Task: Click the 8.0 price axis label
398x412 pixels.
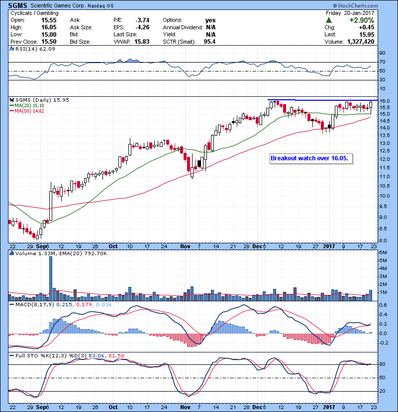Action: click(383, 240)
